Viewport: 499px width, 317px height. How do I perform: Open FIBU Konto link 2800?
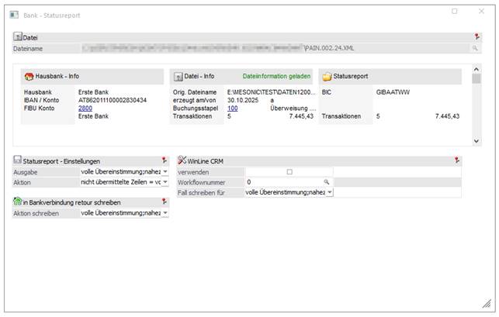85,109
